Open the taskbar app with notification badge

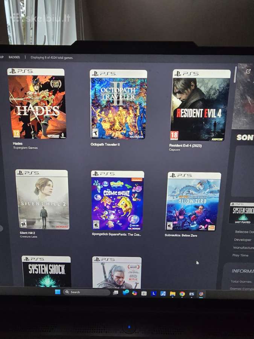pos(125,293)
